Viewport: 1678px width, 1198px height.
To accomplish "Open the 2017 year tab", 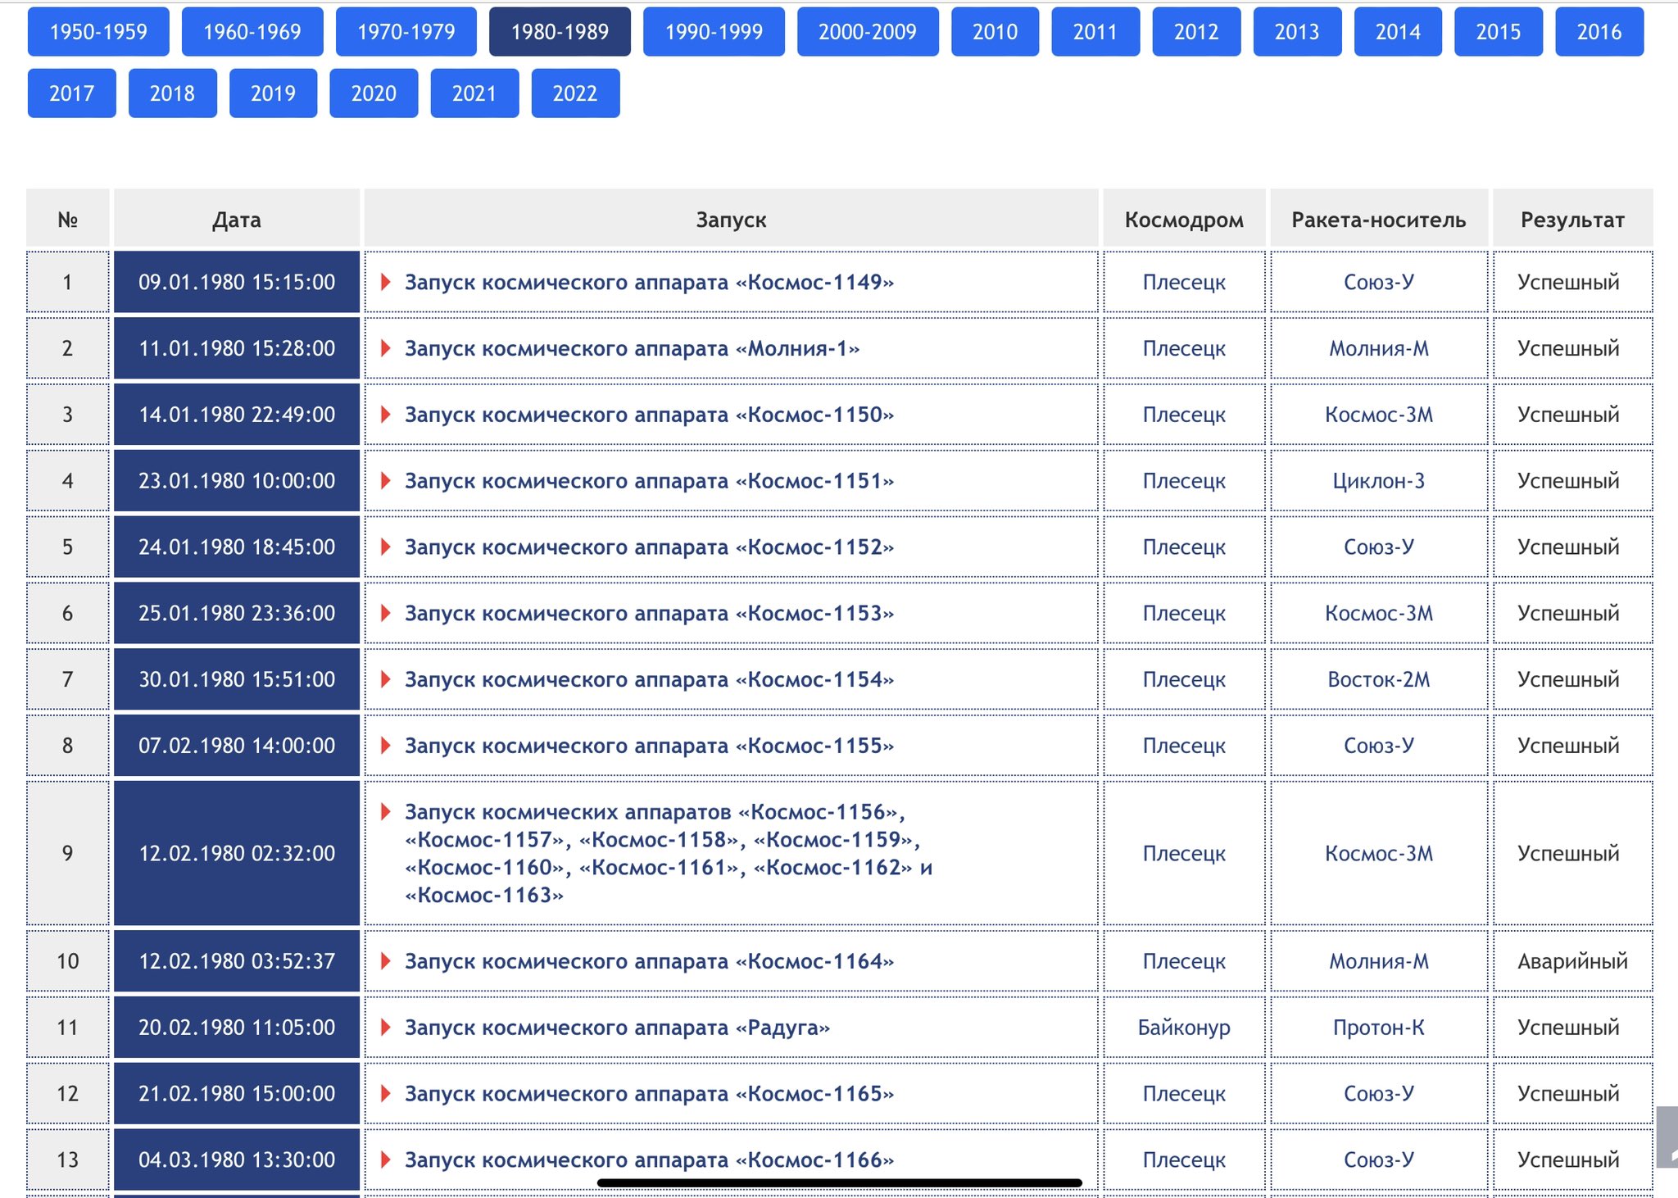I will coord(71,93).
